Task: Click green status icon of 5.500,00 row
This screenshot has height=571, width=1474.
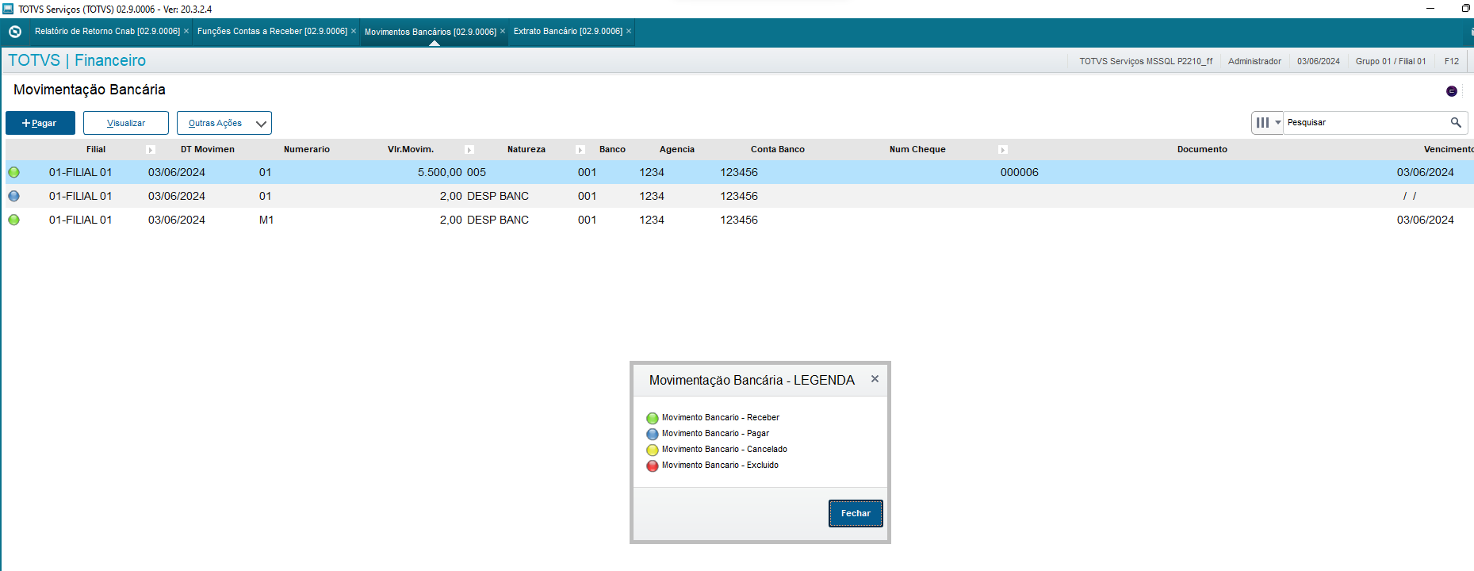Action: tap(13, 172)
